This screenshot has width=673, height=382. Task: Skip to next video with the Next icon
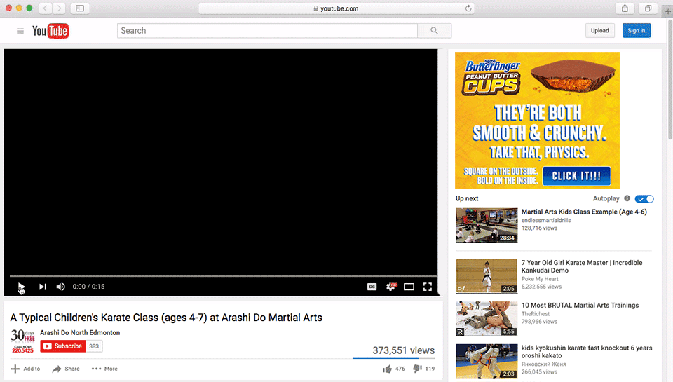pyautogui.click(x=42, y=287)
